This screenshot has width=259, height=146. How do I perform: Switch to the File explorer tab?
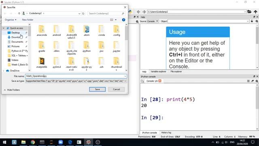coord(176,71)
